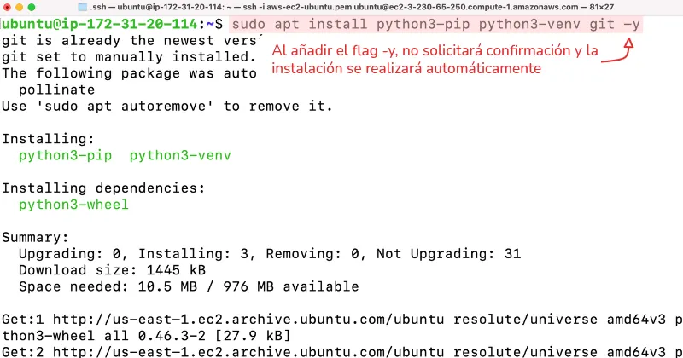Image resolution: width=683 pixels, height=358 pixels.
Task: Click the green 'python3-wheel' dependency name
Action: click(x=73, y=205)
